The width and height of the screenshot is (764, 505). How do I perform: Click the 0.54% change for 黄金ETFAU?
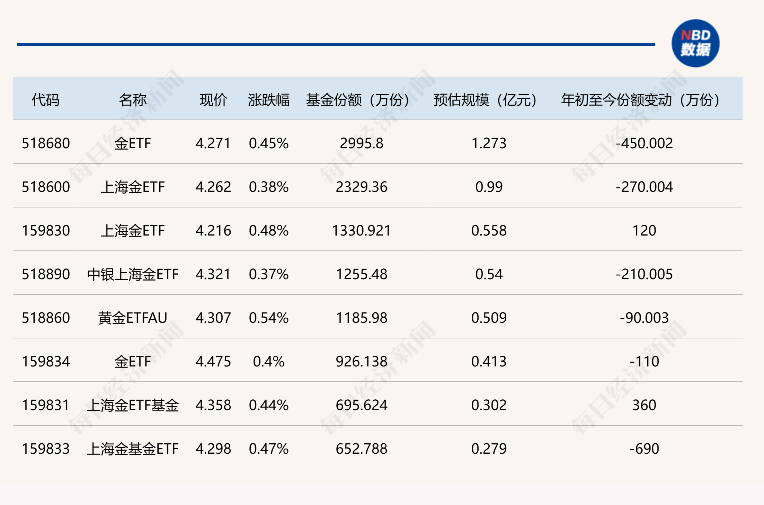click(269, 318)
